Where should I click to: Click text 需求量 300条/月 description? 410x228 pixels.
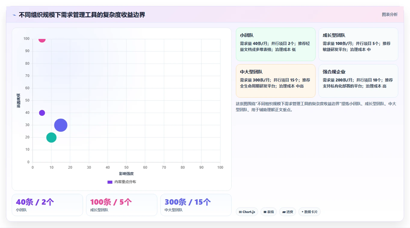[255, 80]
